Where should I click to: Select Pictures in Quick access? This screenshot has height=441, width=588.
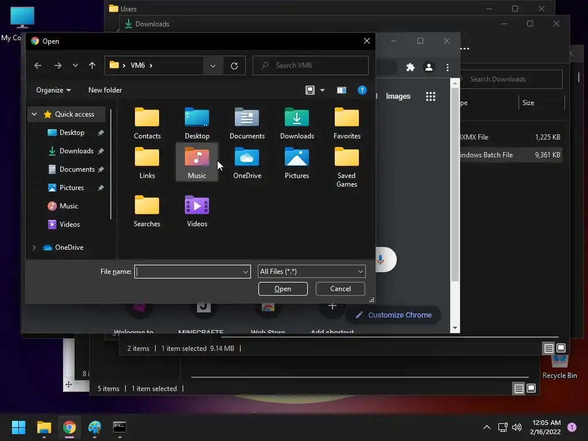coord(71,188)
